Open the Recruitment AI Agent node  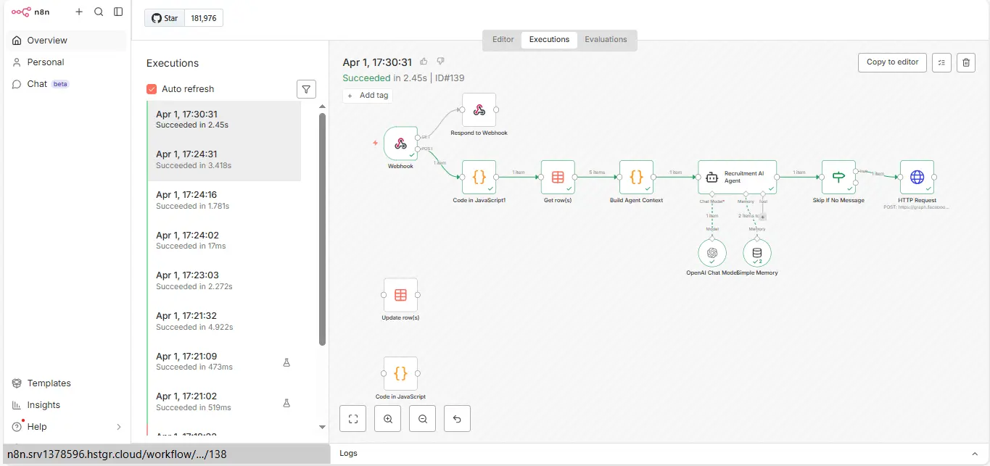[x=737, y=176]
